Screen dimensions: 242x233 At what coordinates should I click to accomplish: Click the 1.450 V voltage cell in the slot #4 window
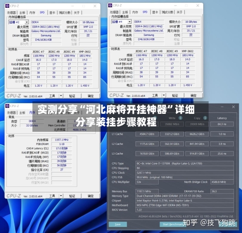[x=188, y=85]
